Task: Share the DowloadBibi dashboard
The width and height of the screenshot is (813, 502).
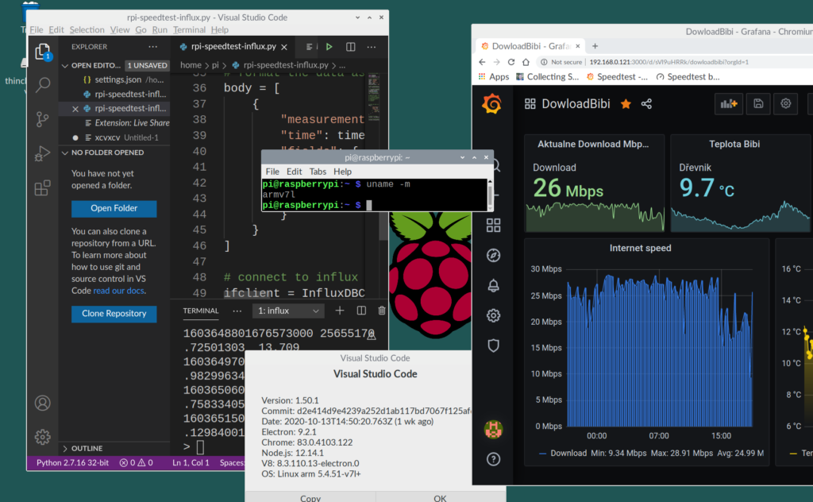Action: (x=646, y=104)
